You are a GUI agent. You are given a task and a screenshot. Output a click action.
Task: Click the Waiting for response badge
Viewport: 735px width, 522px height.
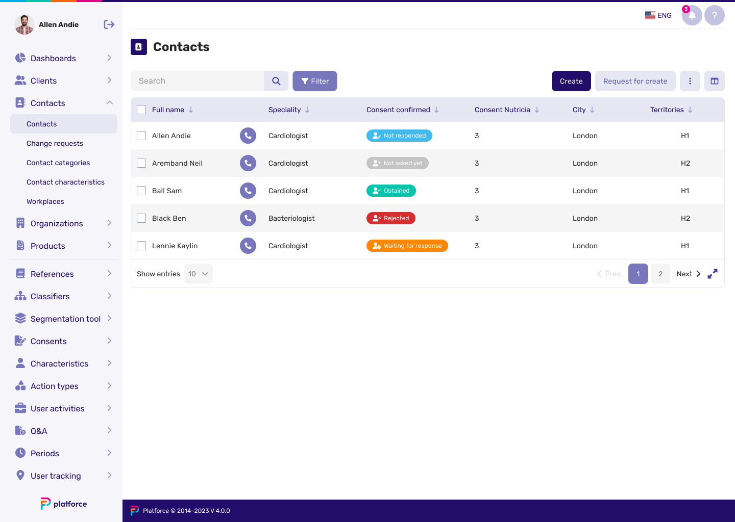407,246
